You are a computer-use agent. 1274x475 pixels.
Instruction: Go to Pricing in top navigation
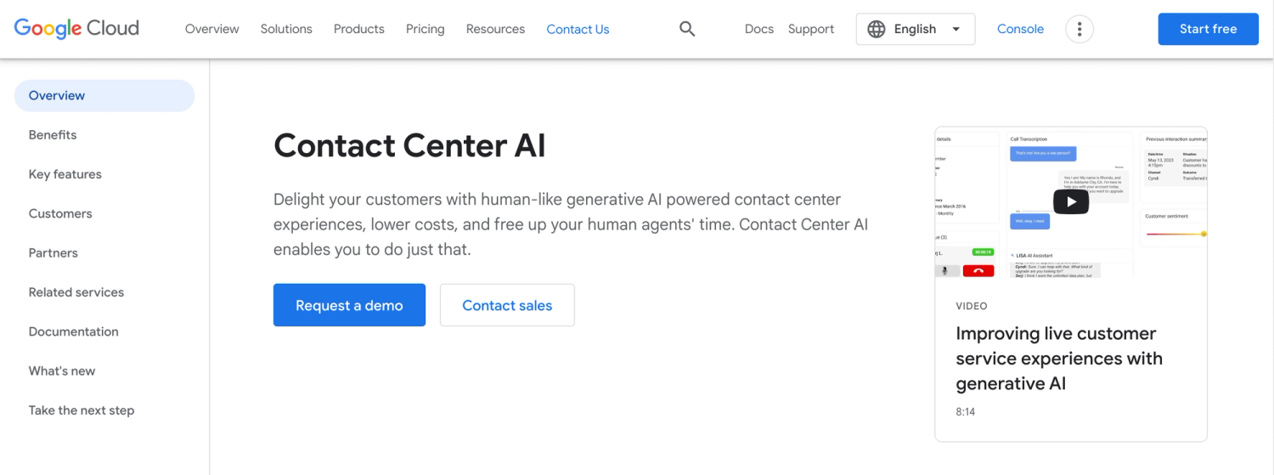tap(425, 29)
